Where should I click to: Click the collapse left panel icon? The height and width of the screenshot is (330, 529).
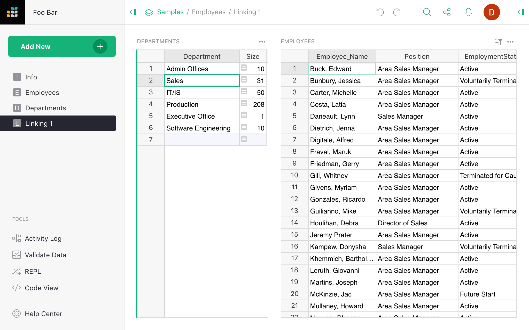tap(133, 12)
